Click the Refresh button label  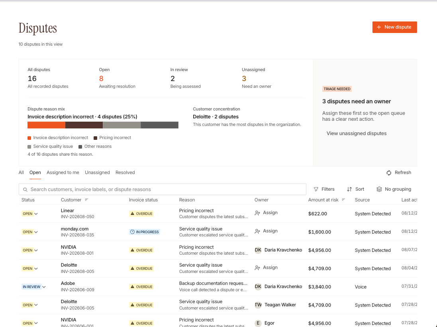click(x=403, y=172)
